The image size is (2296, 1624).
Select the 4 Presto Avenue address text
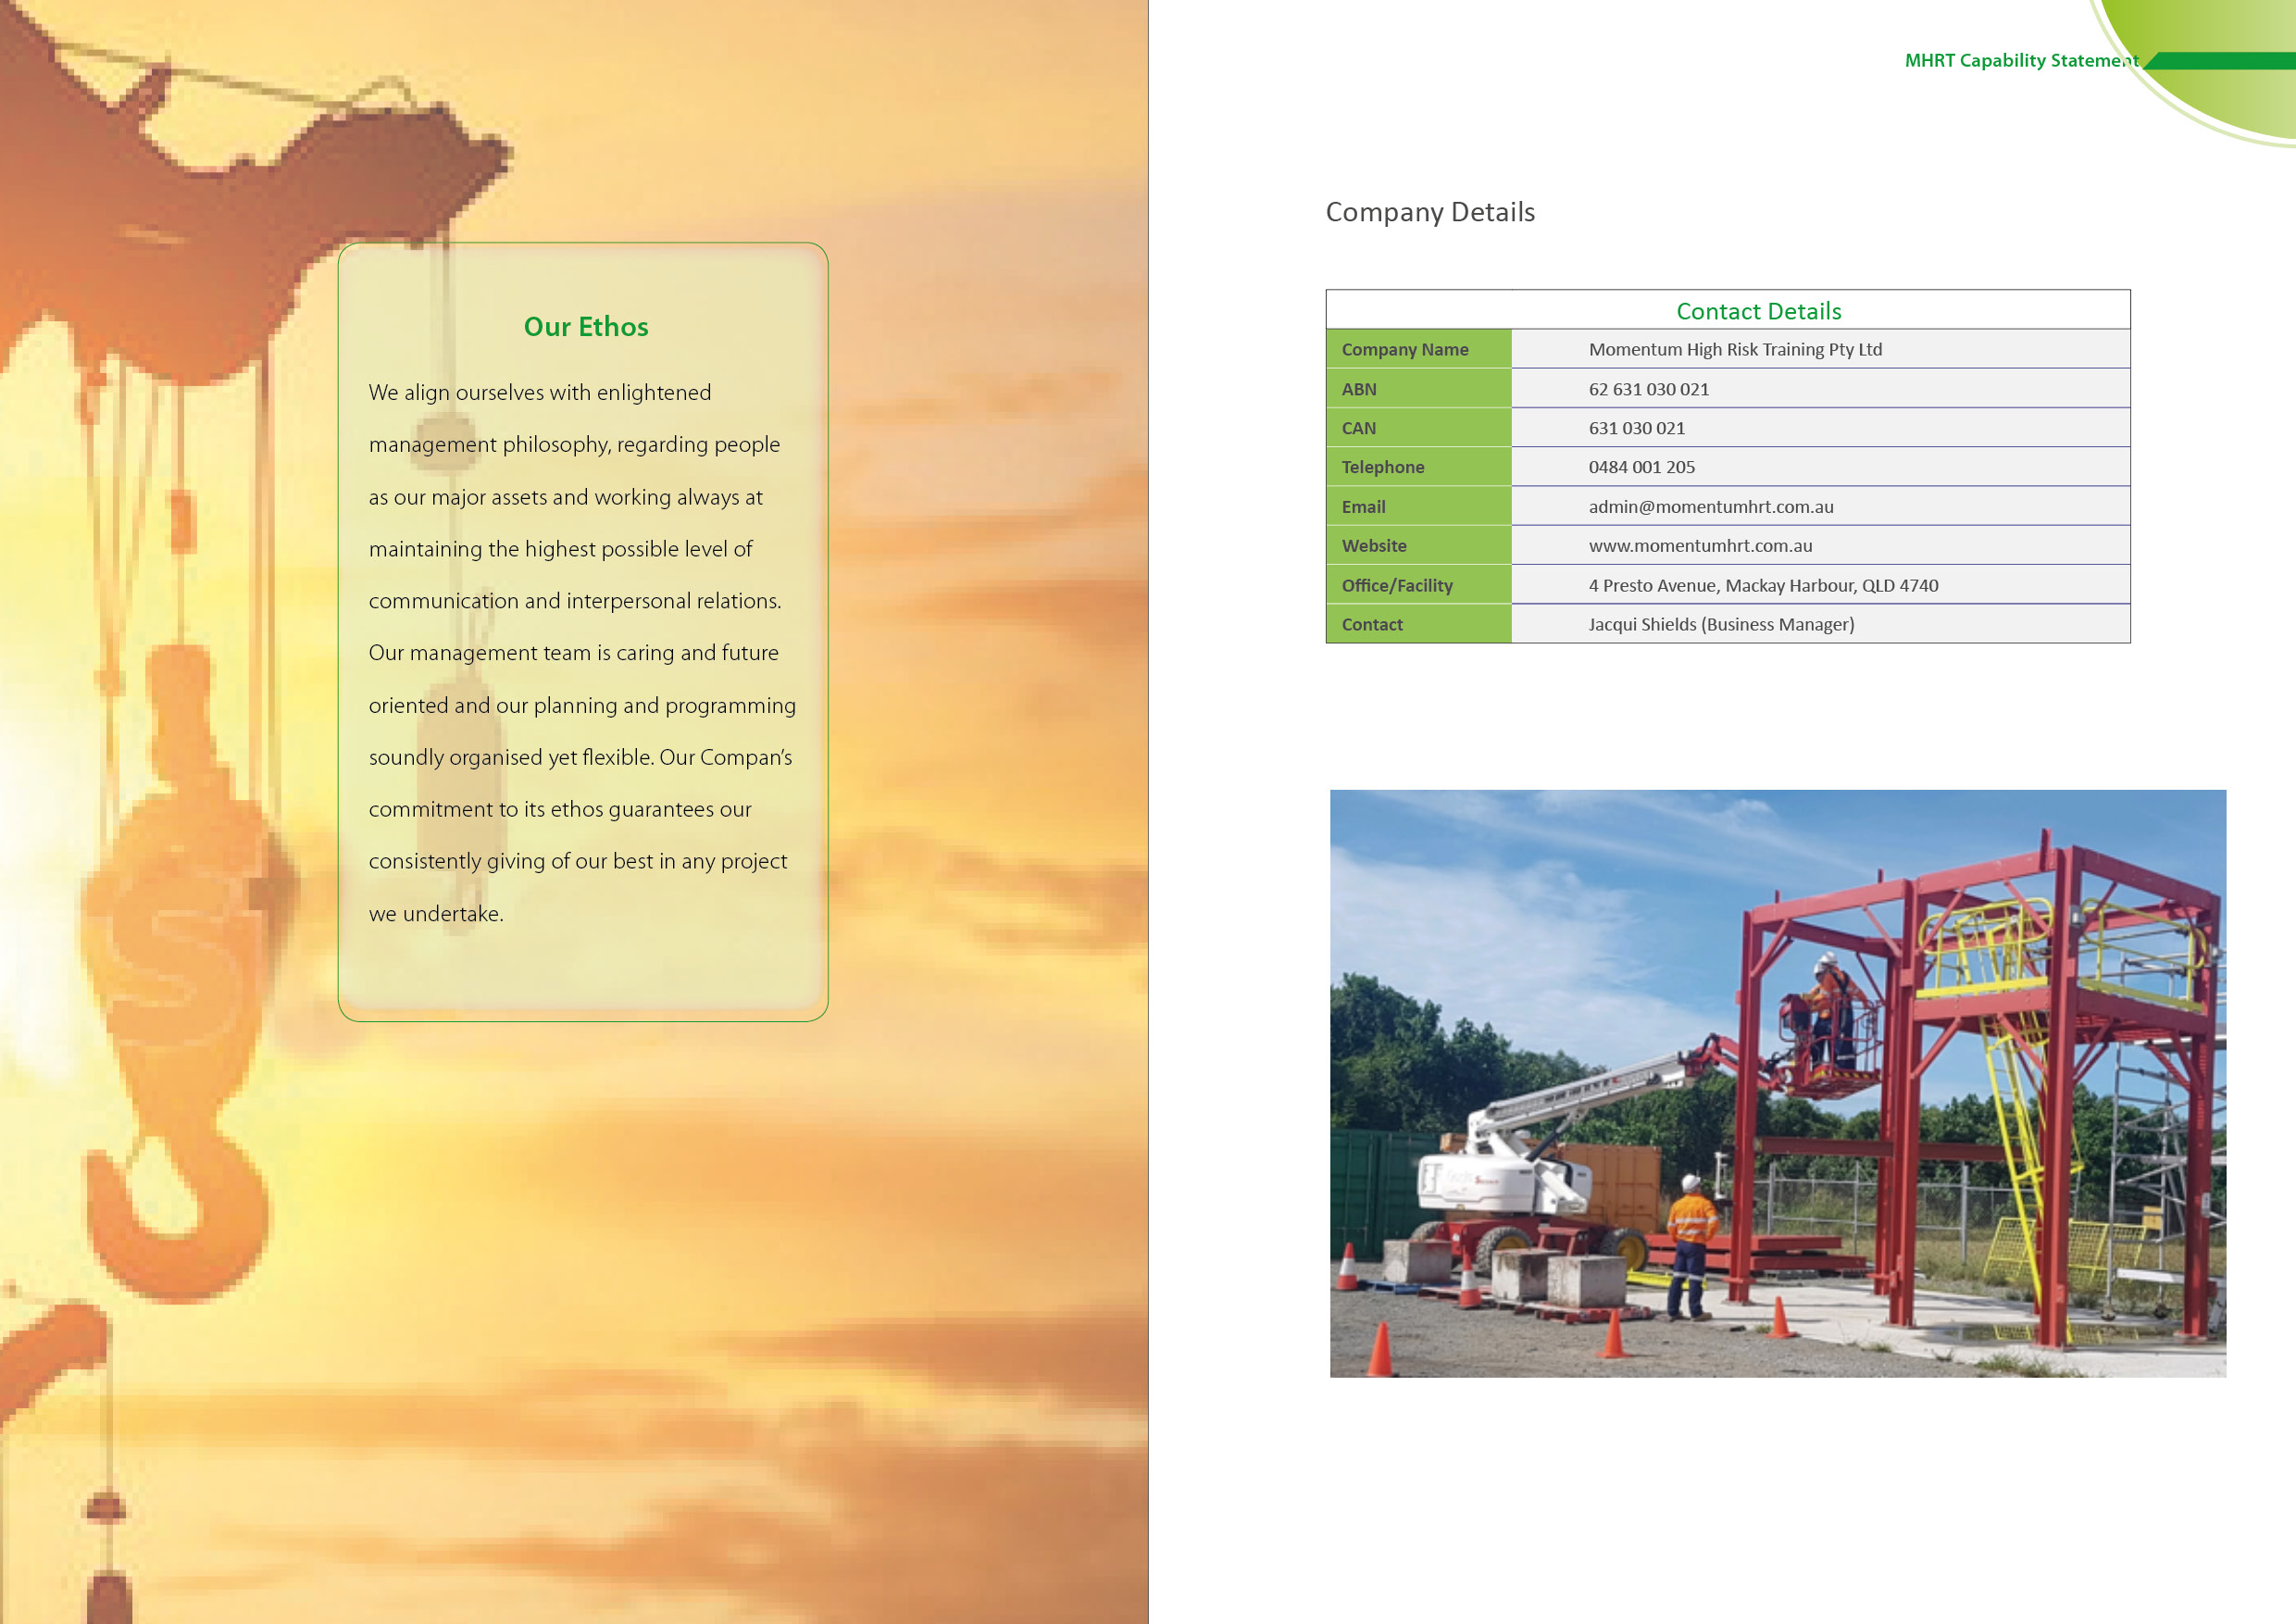click(1762, 586)
